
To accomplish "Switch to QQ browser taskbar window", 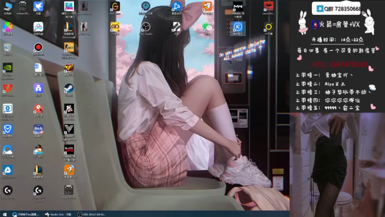I will [x=26, y=214].
